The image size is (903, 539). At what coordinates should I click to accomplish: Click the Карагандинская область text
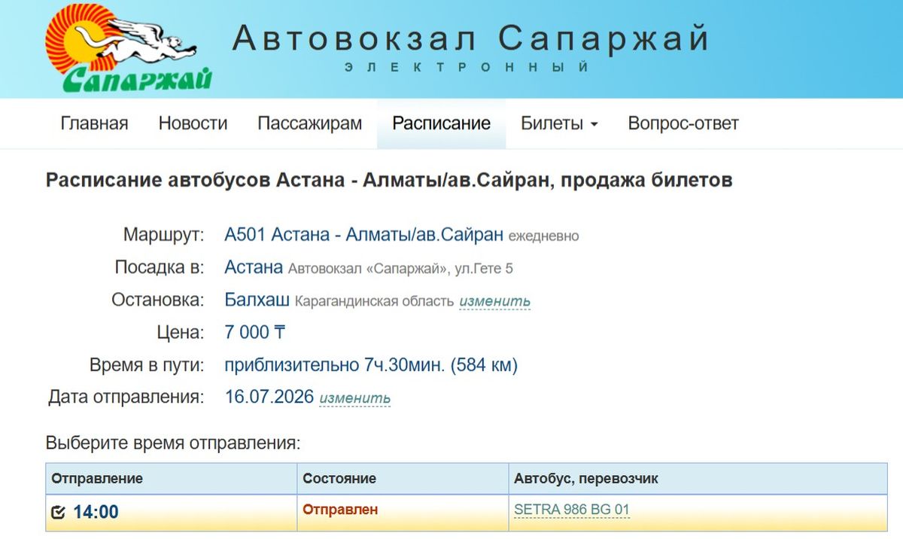374,302
